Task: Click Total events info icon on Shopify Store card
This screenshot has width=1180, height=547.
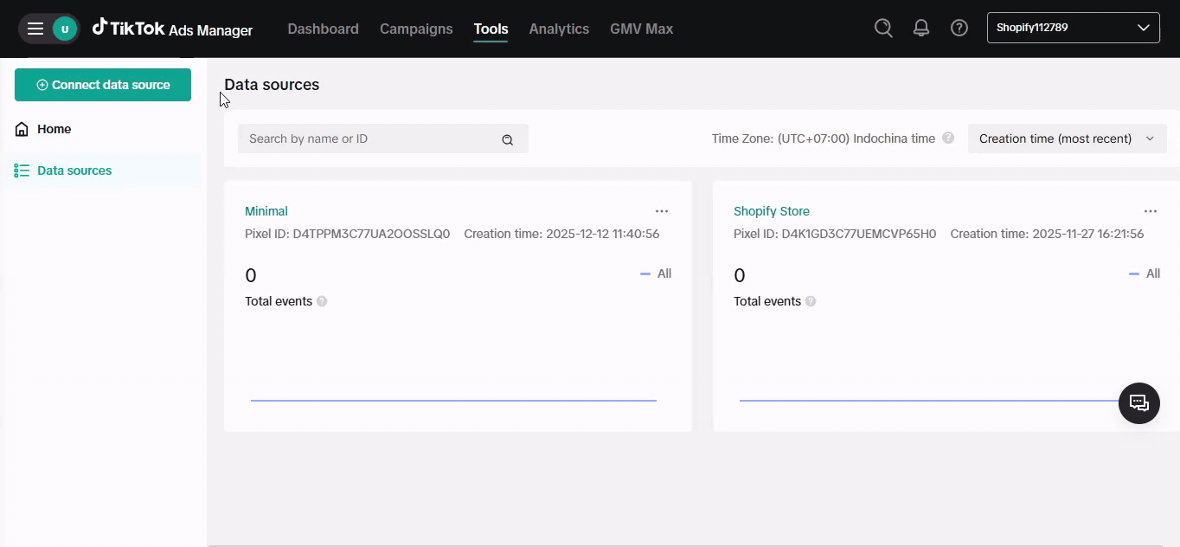Action: (x=811, y=301)
